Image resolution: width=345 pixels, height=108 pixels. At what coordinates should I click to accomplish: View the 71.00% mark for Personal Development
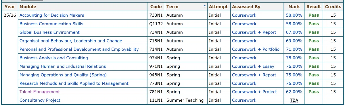(294, 49)
